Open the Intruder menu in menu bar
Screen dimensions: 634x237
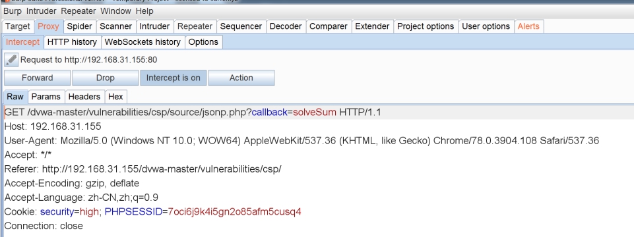tap(42, 11)
